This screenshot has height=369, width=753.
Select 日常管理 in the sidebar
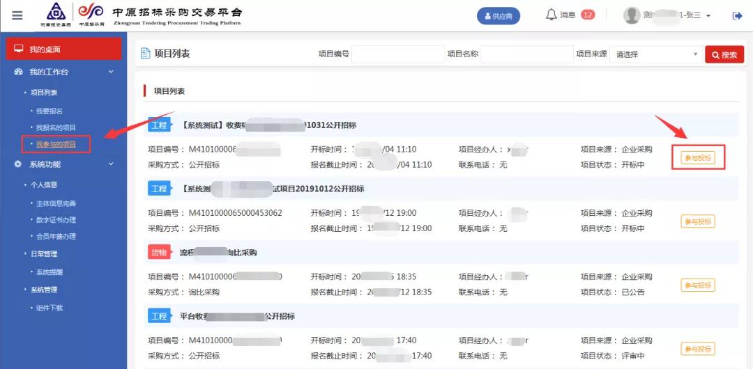click(x=44, y=254)
